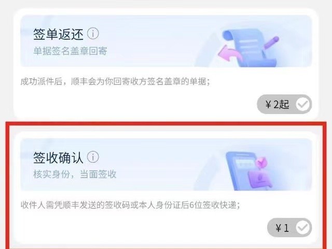Check the circle in ¥1 pill
This screenshot has width=332, height=249.
point(303,228)
